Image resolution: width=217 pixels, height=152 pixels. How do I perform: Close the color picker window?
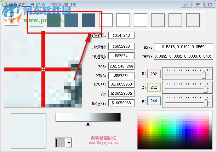point(210,5)
